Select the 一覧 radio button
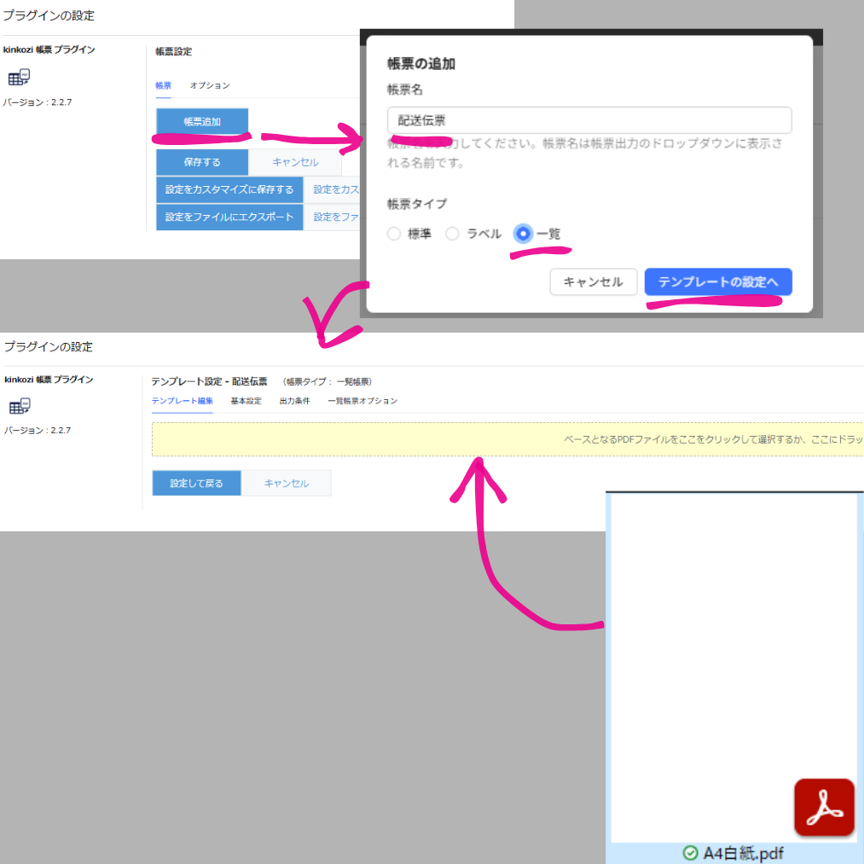The image size is (864, 864). click(523, 234)
